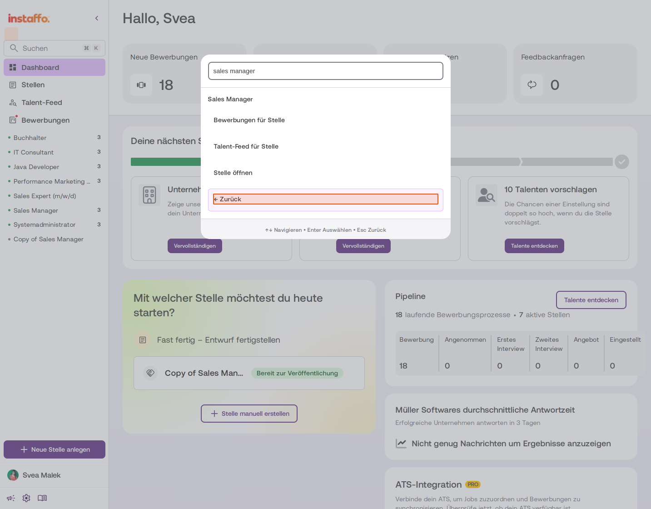Click the megaphone icon in the sidebar footer
The image size is (651, 509).
11,498
